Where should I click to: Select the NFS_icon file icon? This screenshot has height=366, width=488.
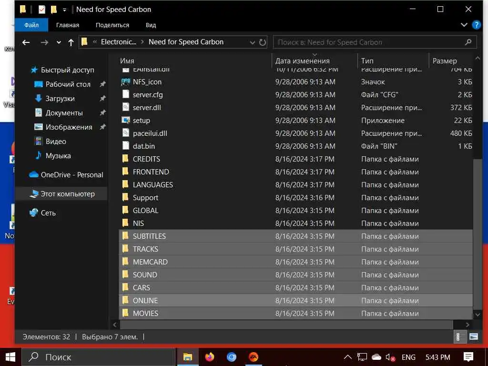(125, 82)
